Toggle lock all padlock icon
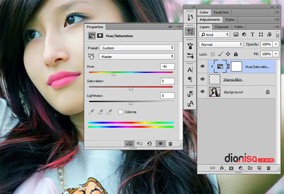 pos(236,54)
